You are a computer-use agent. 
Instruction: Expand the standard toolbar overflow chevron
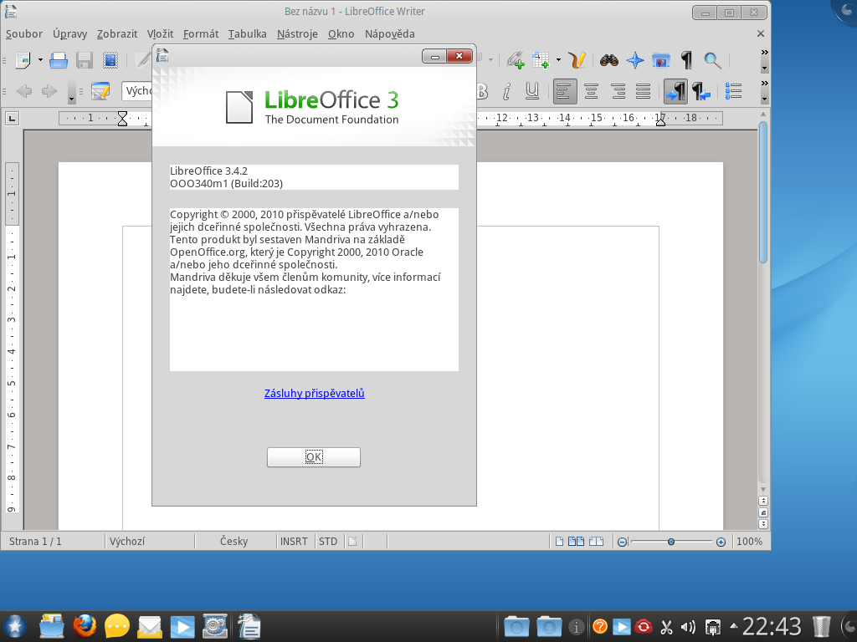(x=765, y=53)
